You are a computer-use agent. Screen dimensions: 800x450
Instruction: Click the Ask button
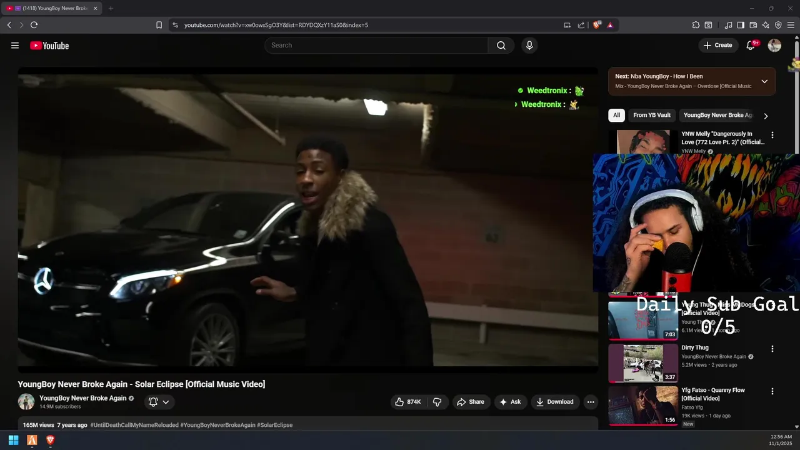[510, 402]
